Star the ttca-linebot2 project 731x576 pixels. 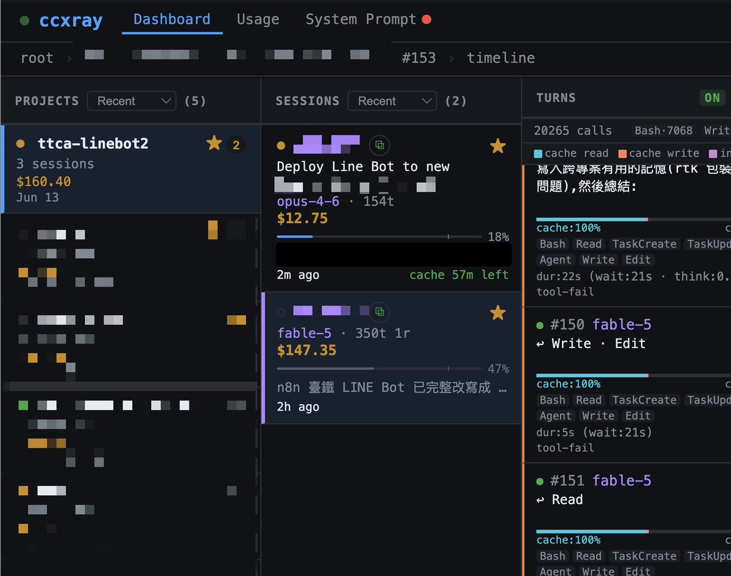214,143
